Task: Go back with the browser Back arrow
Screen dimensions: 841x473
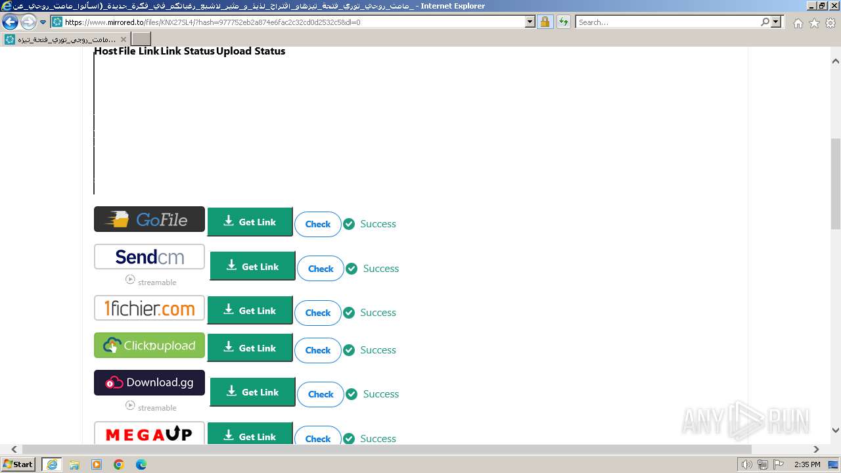Action: [10, 22]
